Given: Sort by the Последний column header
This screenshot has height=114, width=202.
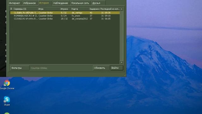Looking at the screenshot, I should pyautogui.click(x=110, y=9).
